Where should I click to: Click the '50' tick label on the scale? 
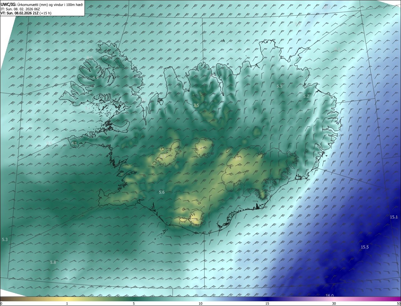[398, 303]
